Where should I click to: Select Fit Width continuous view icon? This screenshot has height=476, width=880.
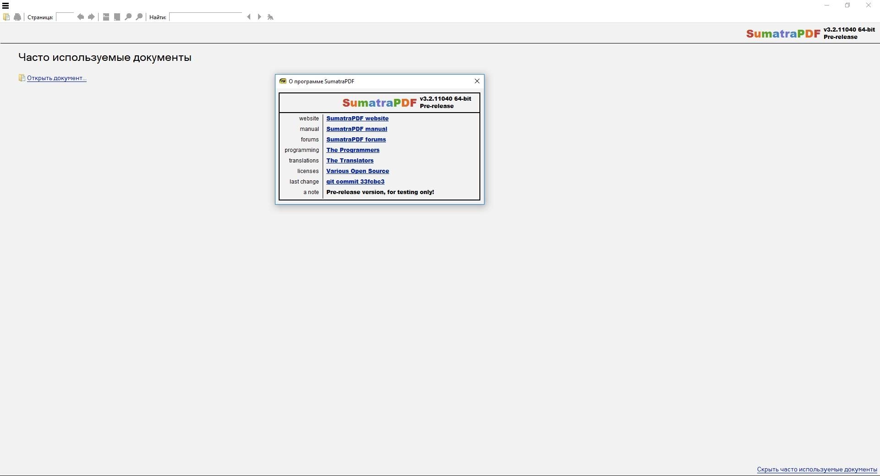[106, 17]
